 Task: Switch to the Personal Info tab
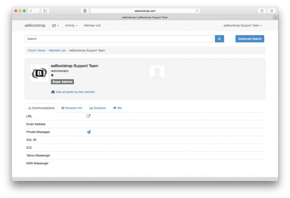pos(72,108)
